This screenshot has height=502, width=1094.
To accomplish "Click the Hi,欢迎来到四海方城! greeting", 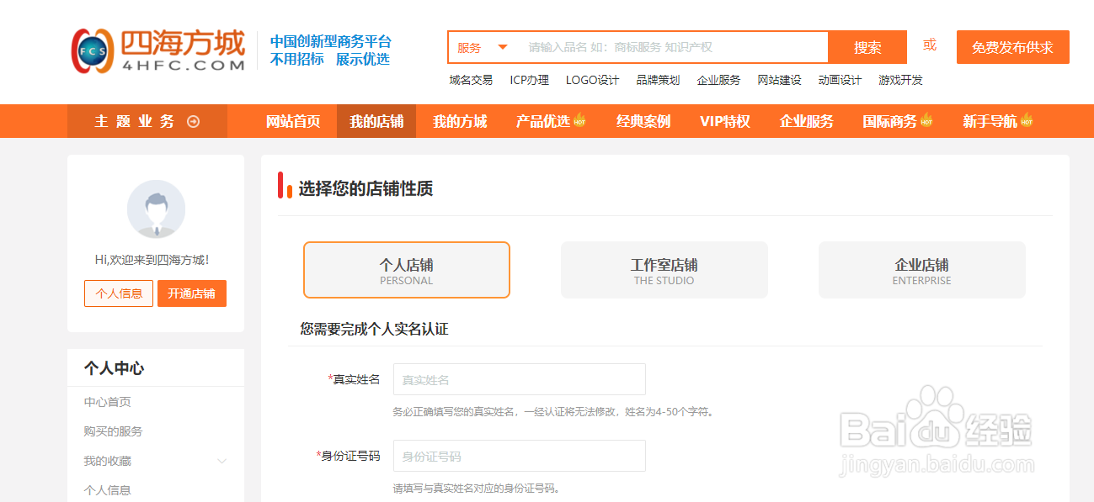I will (152, 260).
